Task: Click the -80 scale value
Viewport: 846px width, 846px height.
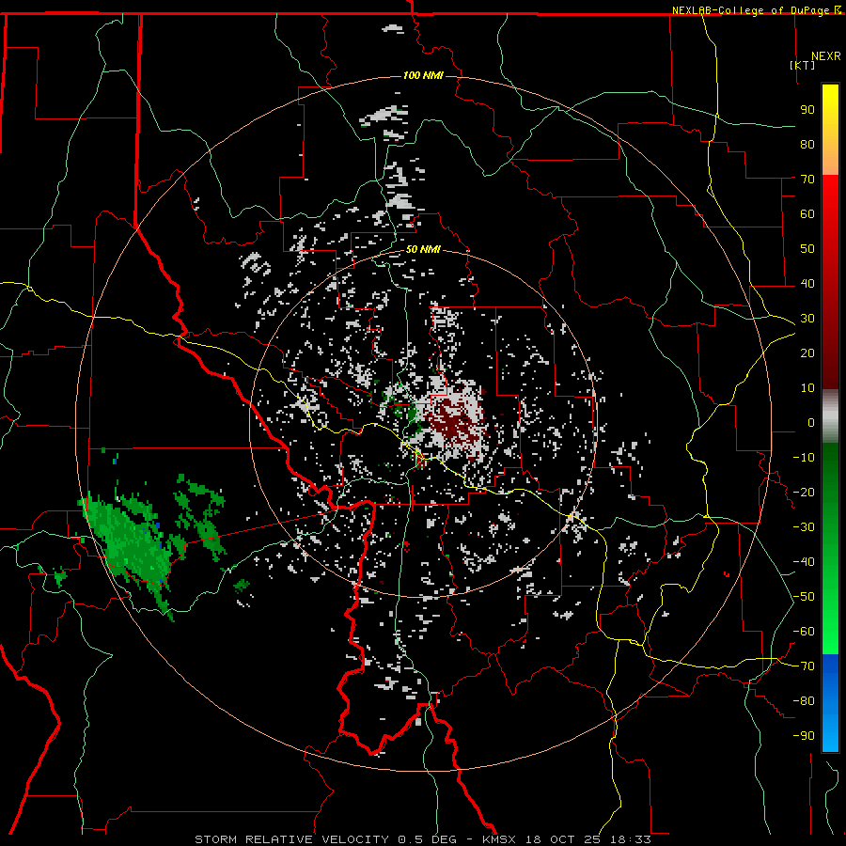Action: click(804, 701)
